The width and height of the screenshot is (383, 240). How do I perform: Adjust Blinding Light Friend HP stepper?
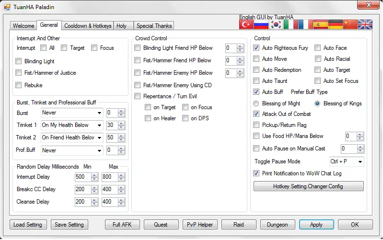pyautogui.click(x=240, y=48)
